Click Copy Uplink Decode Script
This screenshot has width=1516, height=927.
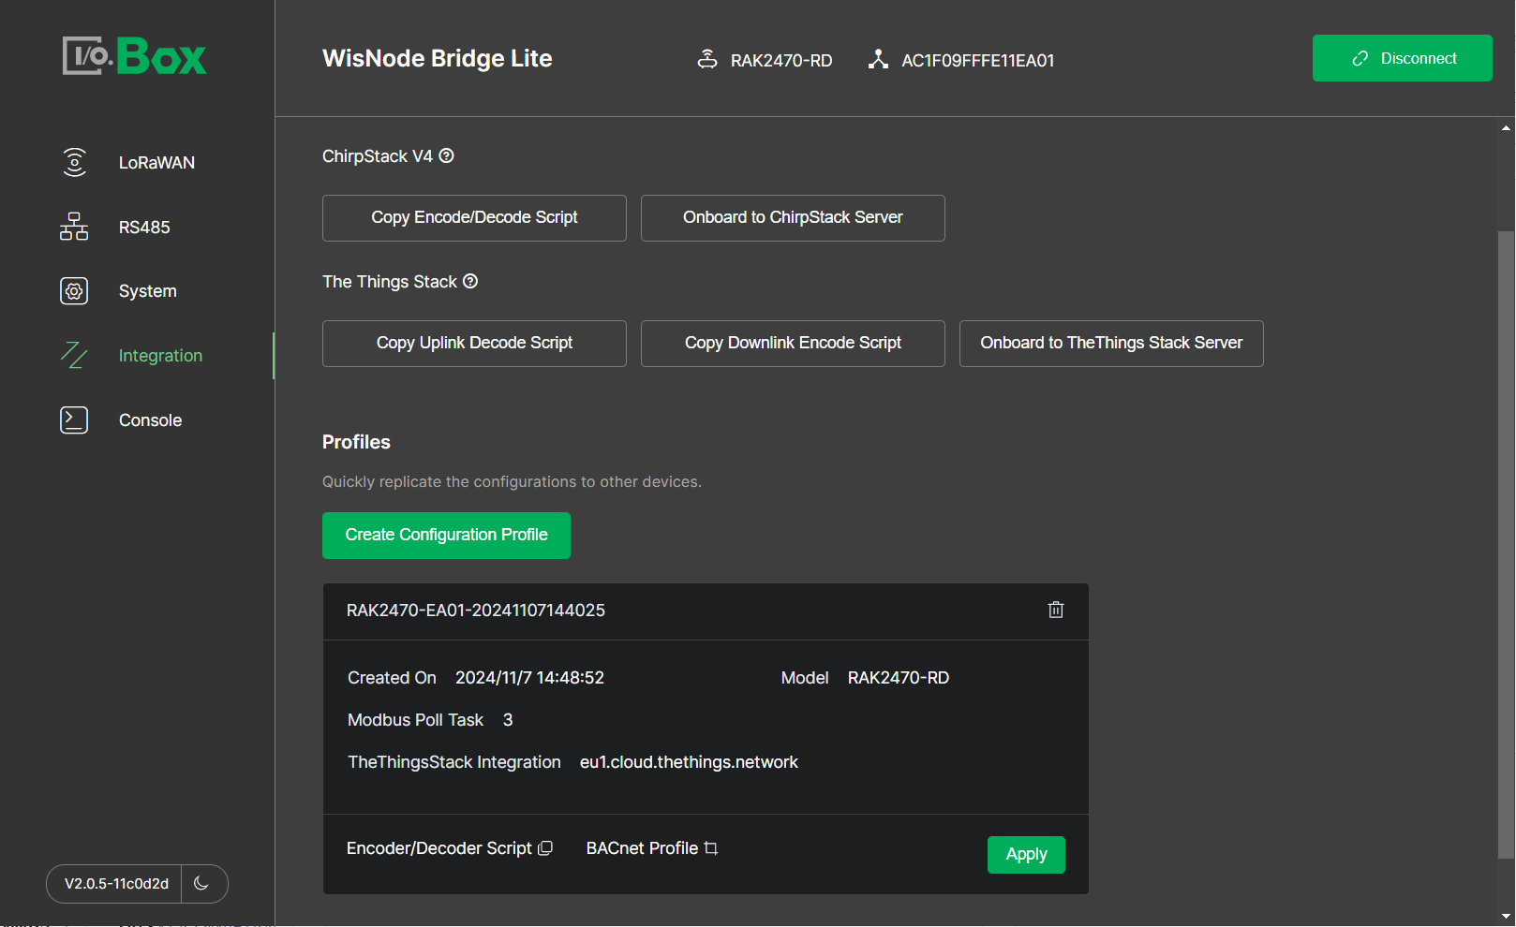(474, 344)
